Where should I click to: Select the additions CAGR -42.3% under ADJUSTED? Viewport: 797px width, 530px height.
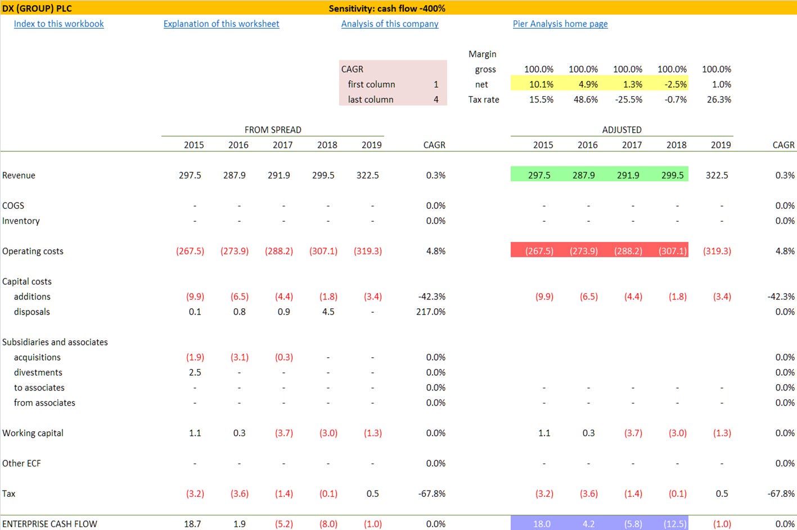tap(781, 297)
